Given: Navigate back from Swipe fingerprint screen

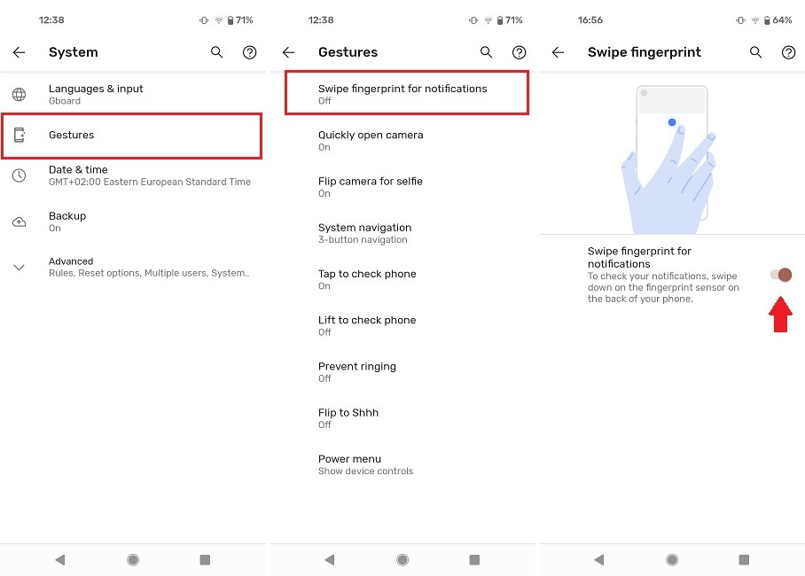Looking at the screenshot, I should pyautogui.click(x=558, y=52).
